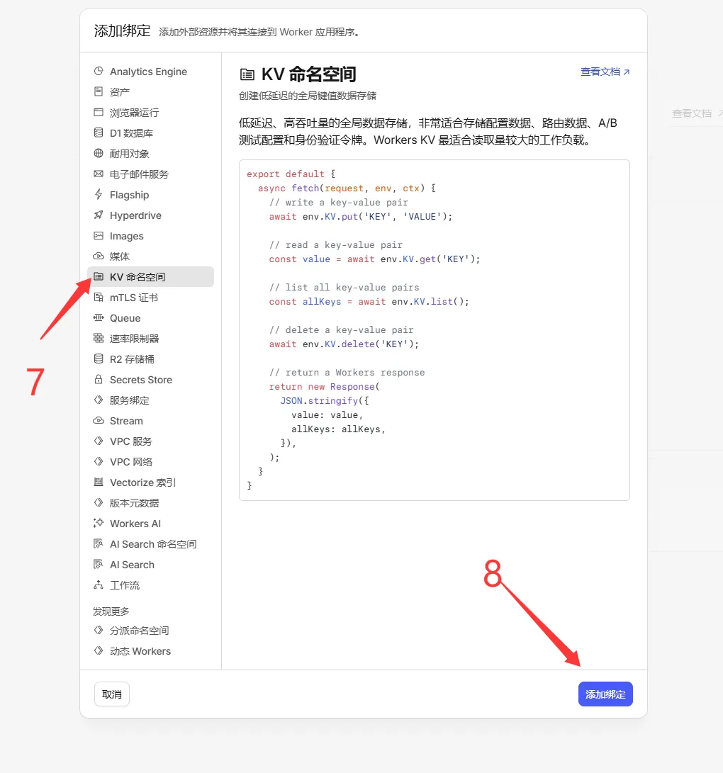The height and width of the screenshot is (773, 723).
Task: Click the 耐用对象 globe icon
Action: (x=99, y=153)
